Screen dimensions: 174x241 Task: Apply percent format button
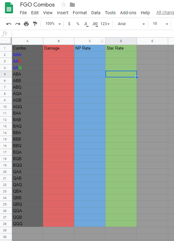tap(78, 24)
